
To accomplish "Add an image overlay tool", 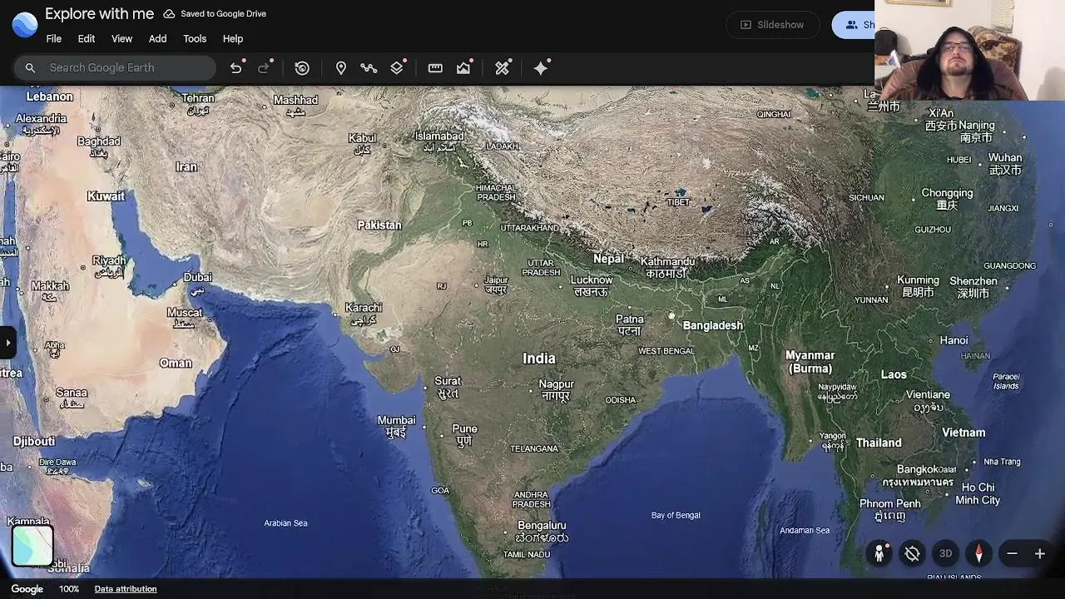I will coord(463,68).
